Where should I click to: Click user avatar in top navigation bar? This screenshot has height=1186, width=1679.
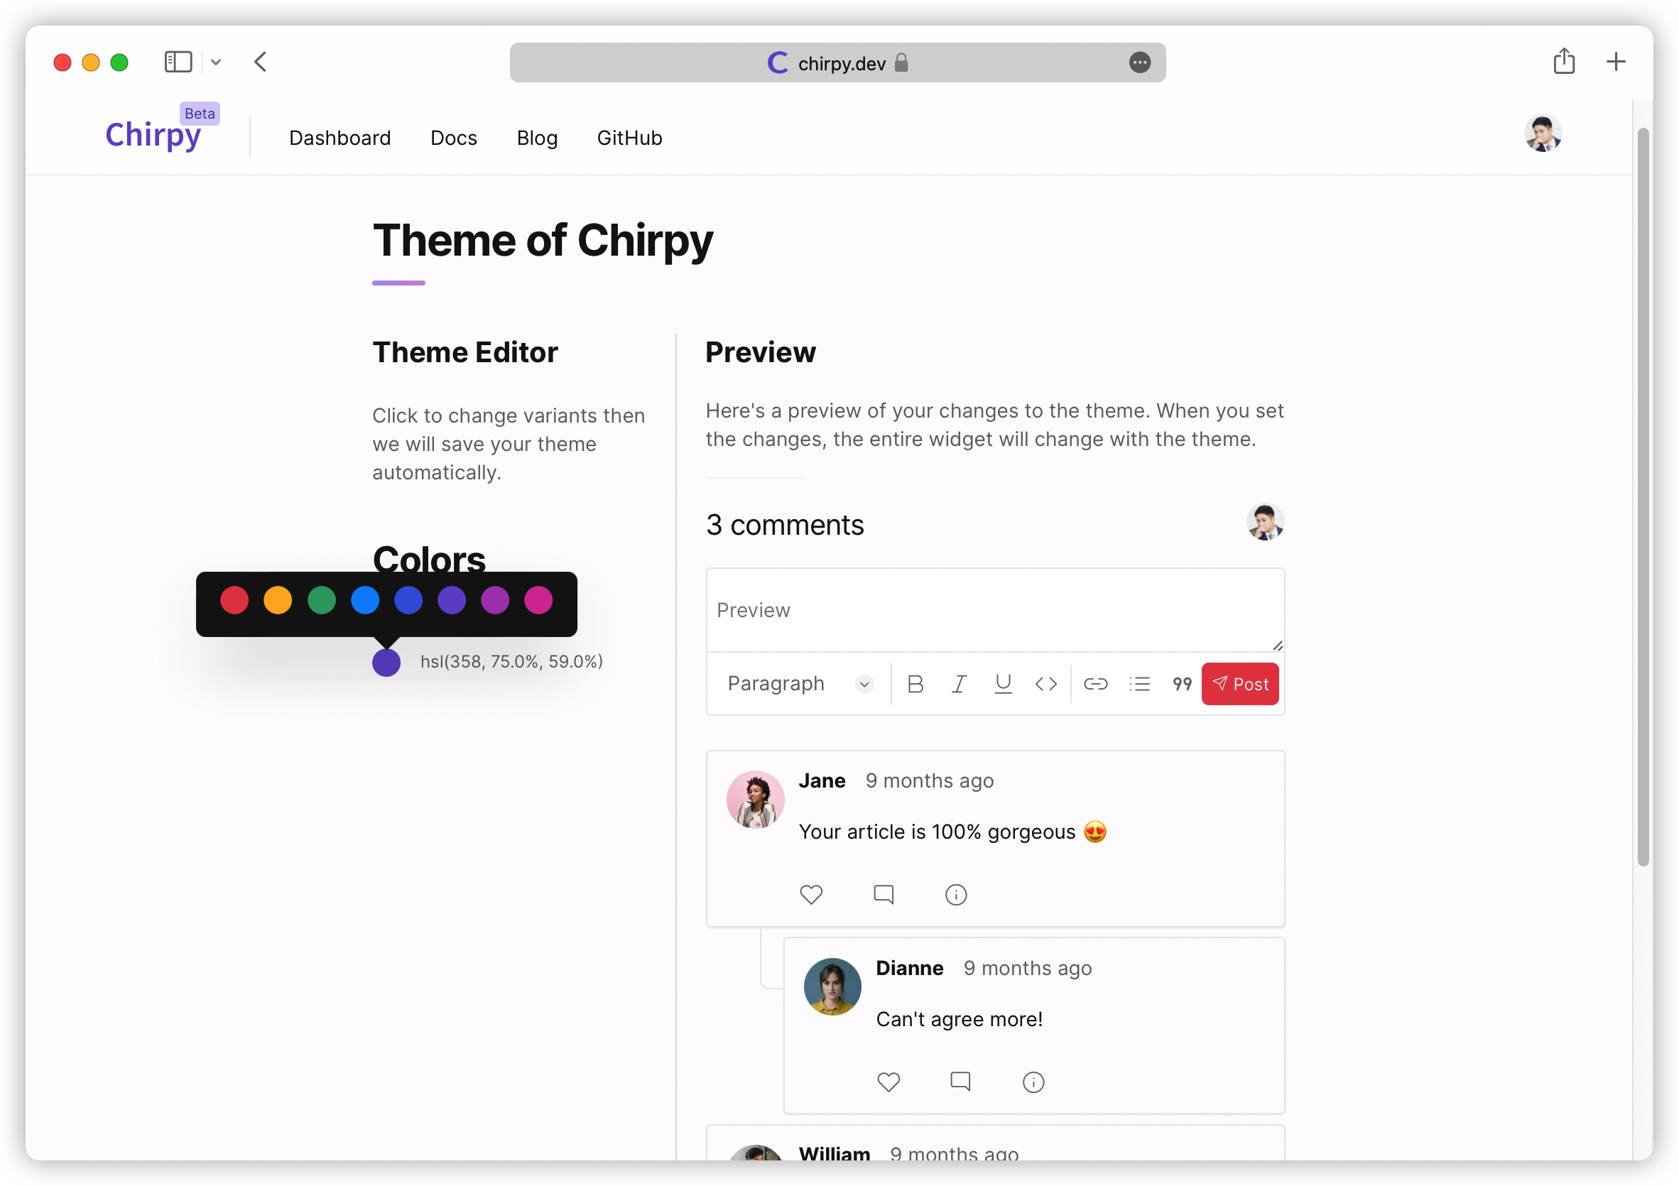(1541, 136)
